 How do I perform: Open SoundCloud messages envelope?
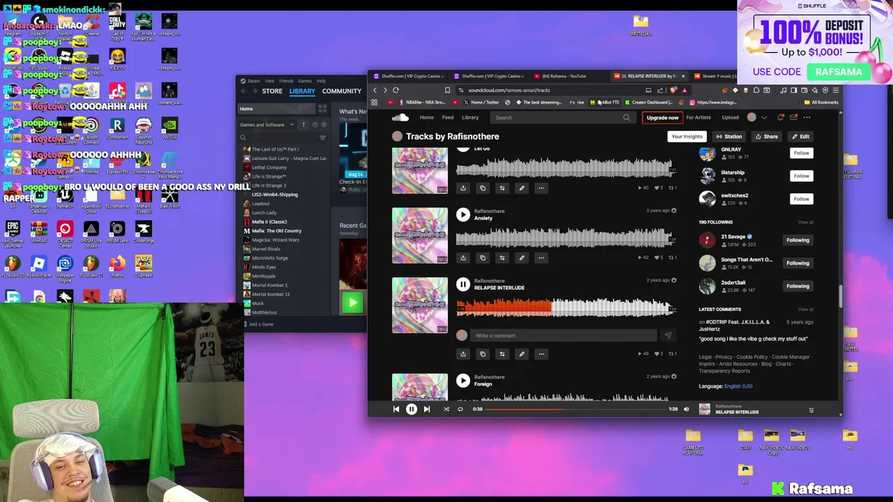[x=793, y=118]
